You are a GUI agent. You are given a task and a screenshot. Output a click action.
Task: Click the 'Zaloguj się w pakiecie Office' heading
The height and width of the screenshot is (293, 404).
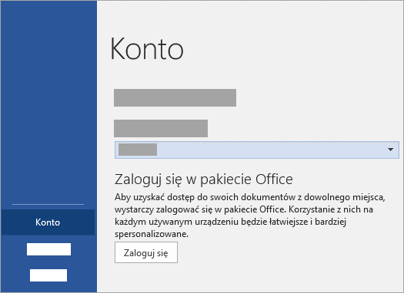[x=204, y=179]
